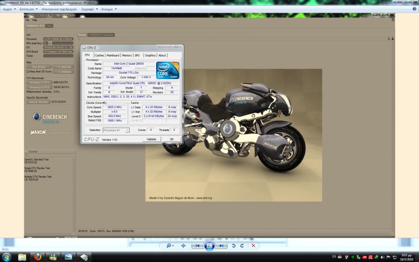The image size is (419, 262).
Task: Click the Bus Speed value 450.0 MHz
Action: [114, 116]
